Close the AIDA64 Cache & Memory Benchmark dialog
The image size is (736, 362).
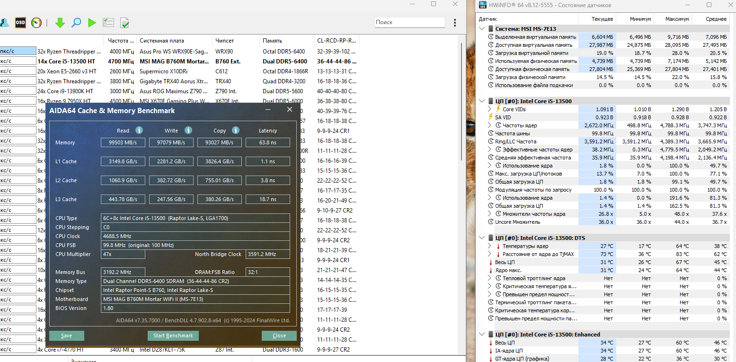click(x=290, y=110)
